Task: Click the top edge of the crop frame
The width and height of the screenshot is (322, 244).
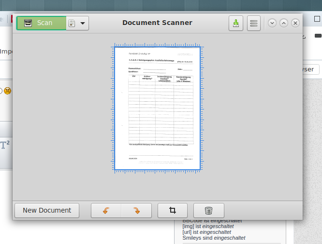Action: click(157, 47)
